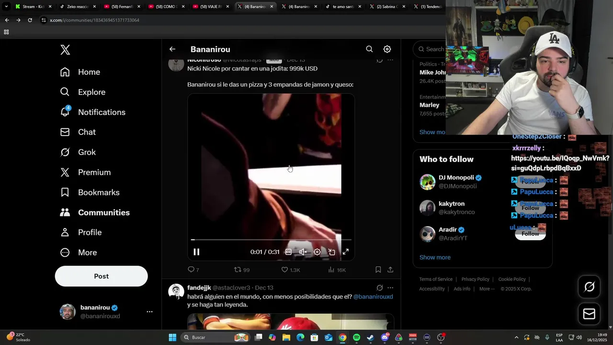Repost the post with 99 reposts
Screen dimensions: 613x345
click(242, 270)
